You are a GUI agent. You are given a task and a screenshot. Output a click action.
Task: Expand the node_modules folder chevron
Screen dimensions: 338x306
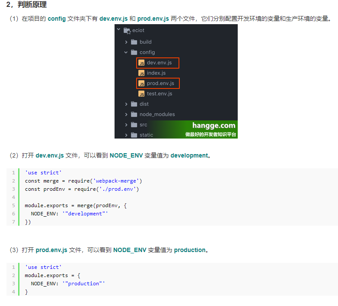126,114
